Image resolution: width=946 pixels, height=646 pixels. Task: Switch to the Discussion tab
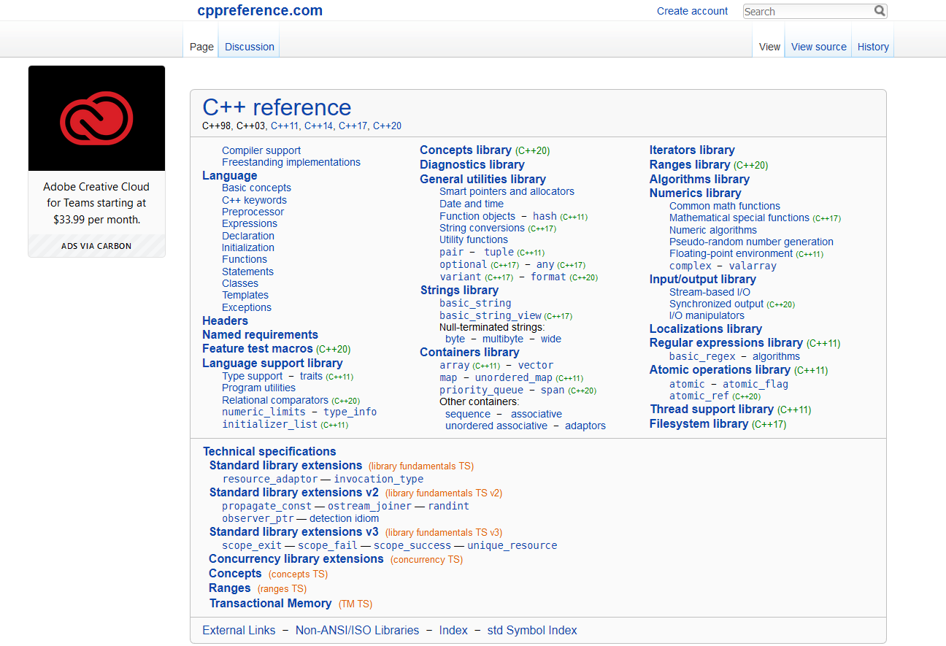pos(250,47)
